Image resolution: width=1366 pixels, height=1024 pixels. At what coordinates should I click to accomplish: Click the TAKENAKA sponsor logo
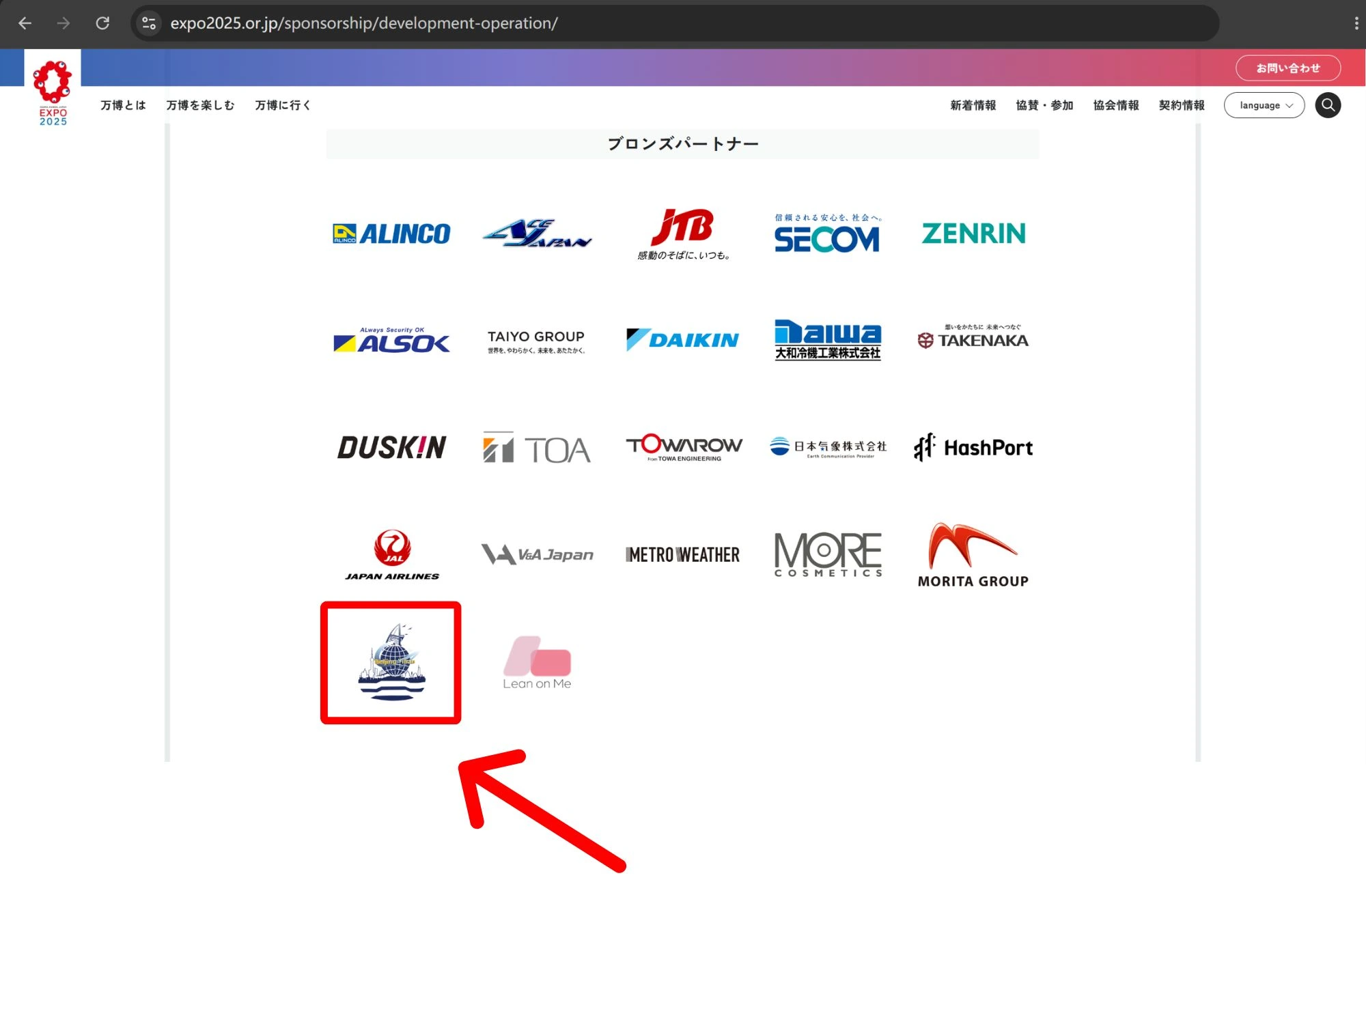coord(973,337)
